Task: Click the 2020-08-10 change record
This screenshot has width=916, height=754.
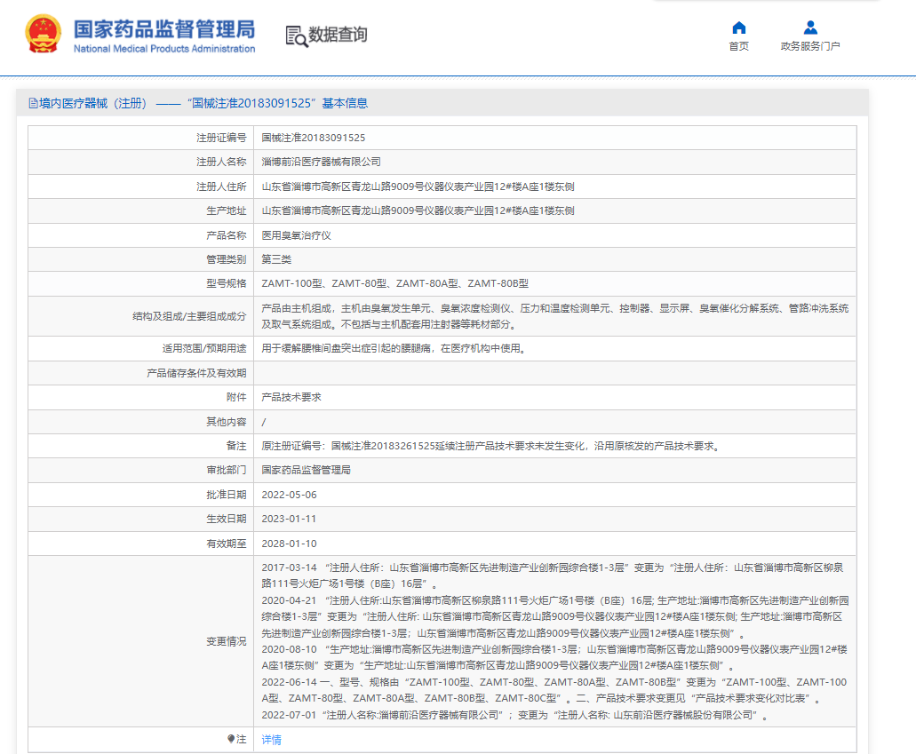Action: coord(554,657)
